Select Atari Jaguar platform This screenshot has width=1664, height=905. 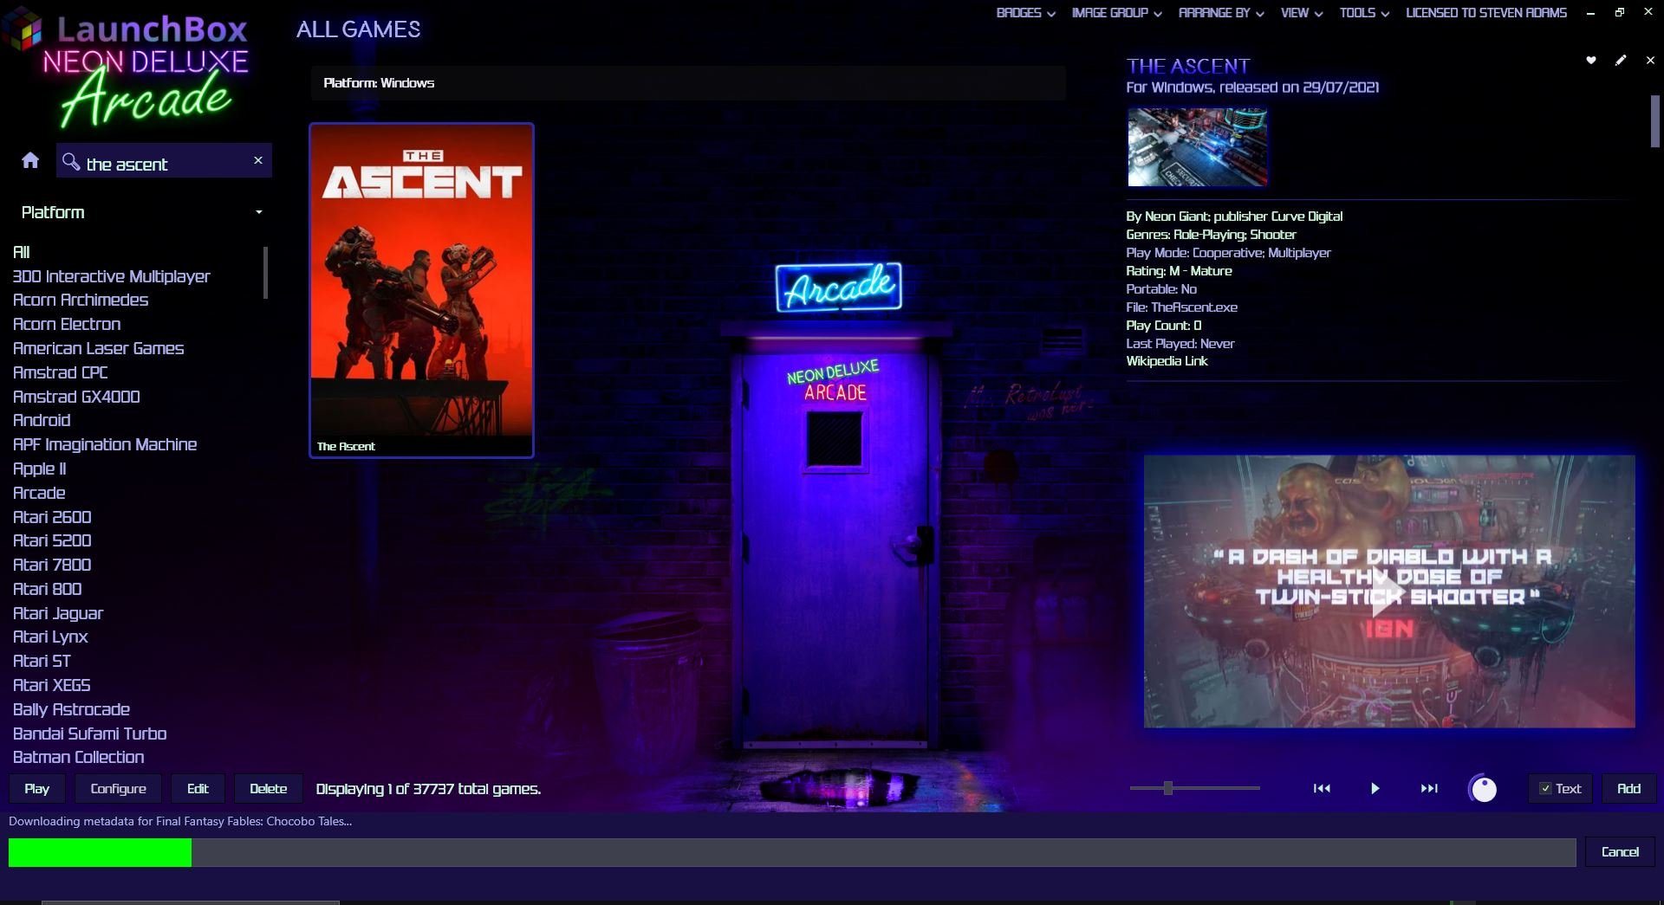click(58, 613)
